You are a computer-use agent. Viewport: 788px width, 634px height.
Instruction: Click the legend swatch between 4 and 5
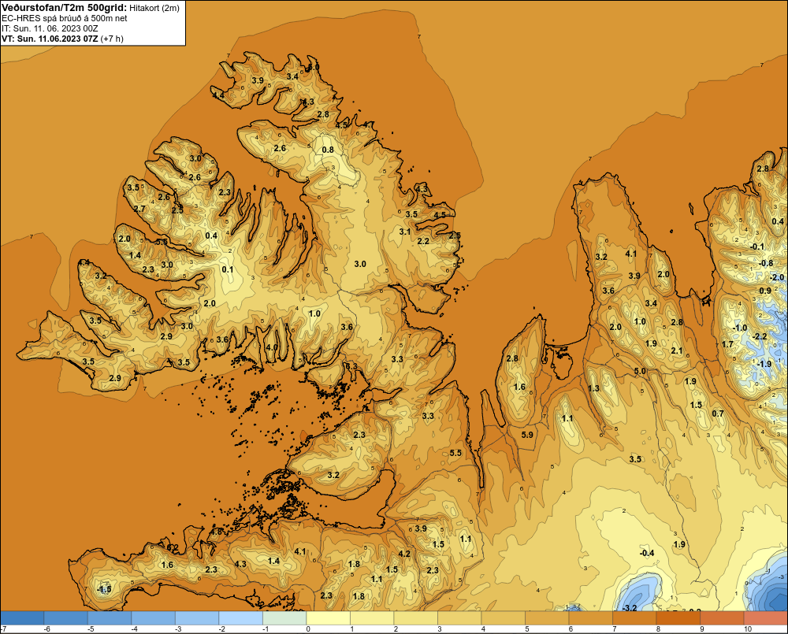pos(503,618)
